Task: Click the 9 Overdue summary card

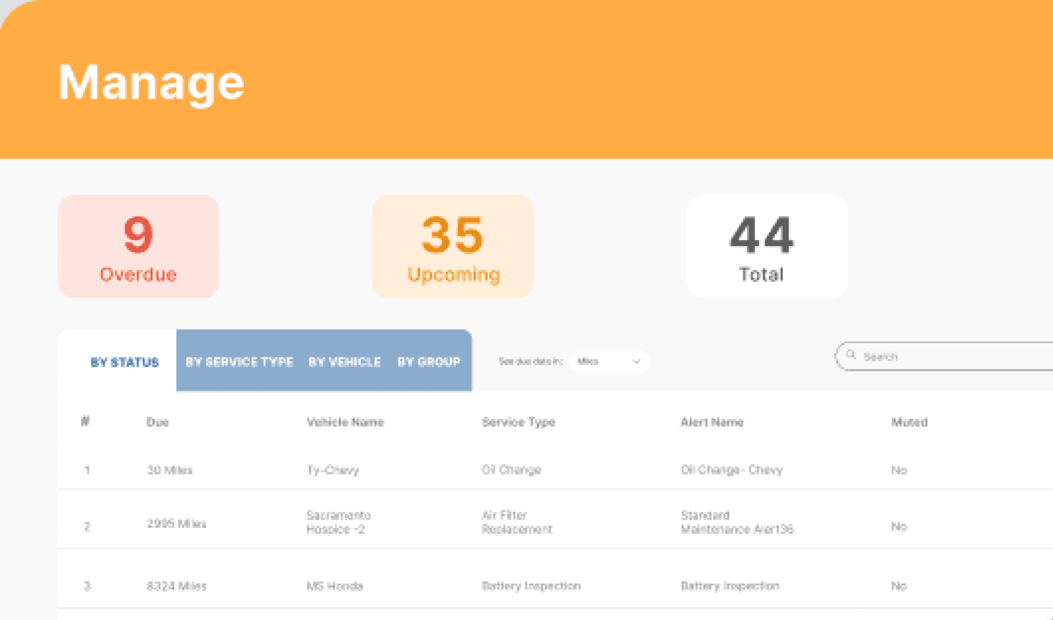Action: (138, 246)
